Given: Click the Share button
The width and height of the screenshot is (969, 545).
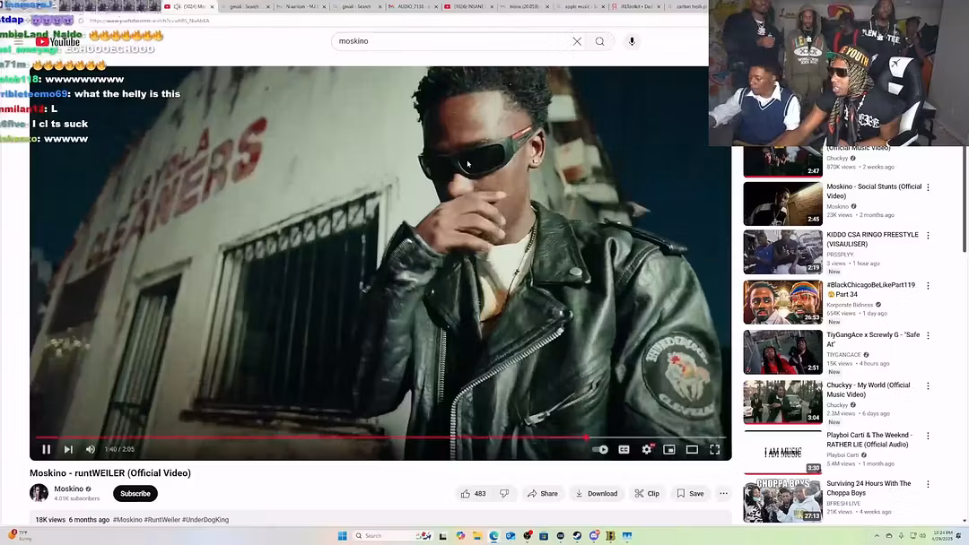Looking at the screenshot, I should (542, 494).
